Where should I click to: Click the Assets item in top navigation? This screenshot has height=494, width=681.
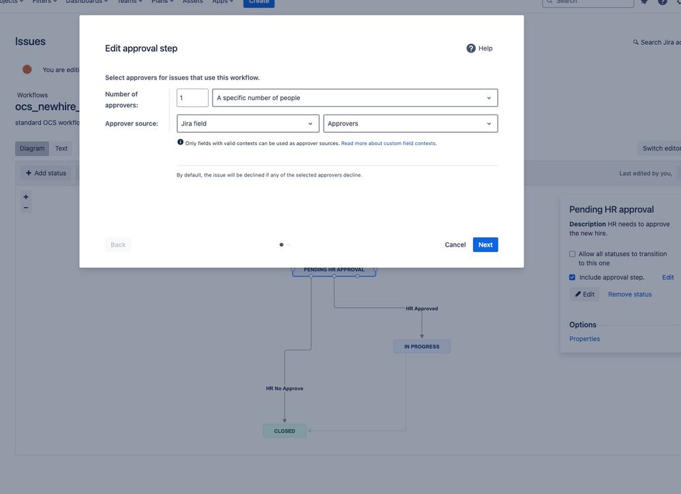pyautogui.click(x=193, y=2)
